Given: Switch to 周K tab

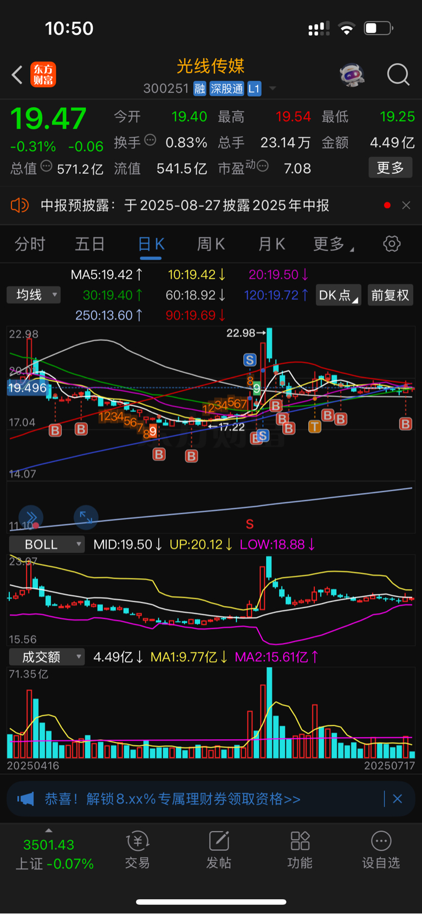Looking at the screenshot, I should pos(211,244).
